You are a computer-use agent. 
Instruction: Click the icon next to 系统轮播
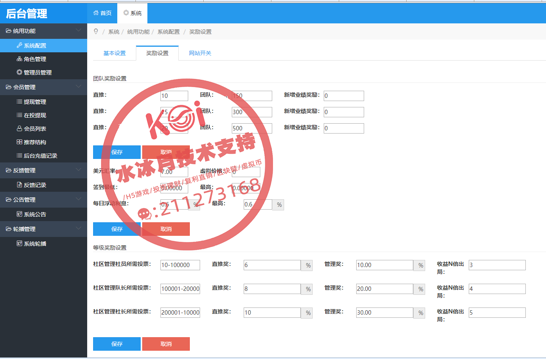pos(19,244)
